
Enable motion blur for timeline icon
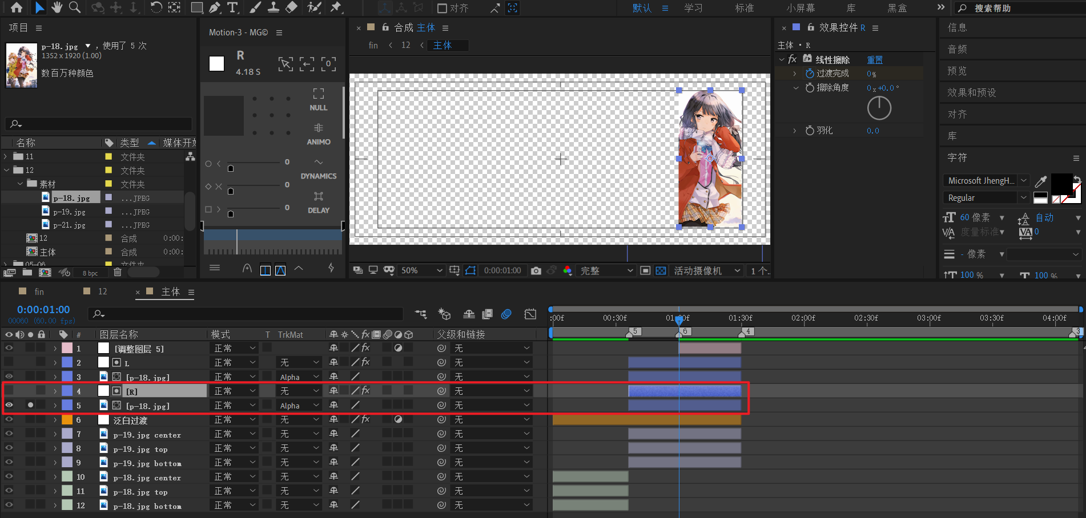(x=506, y=314)
